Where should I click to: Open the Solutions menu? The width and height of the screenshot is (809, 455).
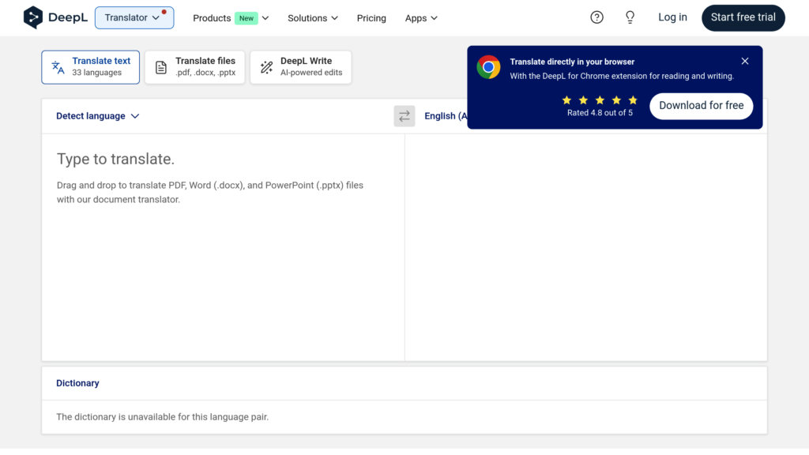point(312,18)
